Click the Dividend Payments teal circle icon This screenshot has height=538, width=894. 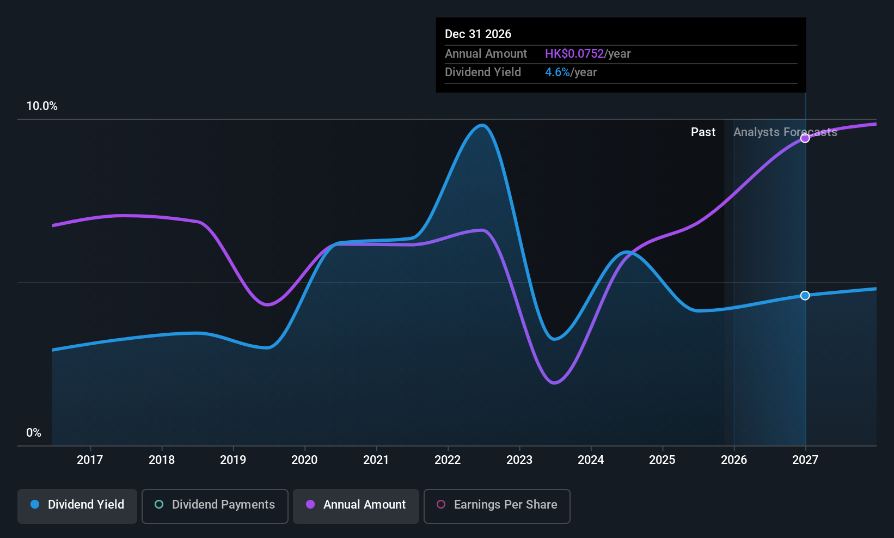tap(158, 505)
